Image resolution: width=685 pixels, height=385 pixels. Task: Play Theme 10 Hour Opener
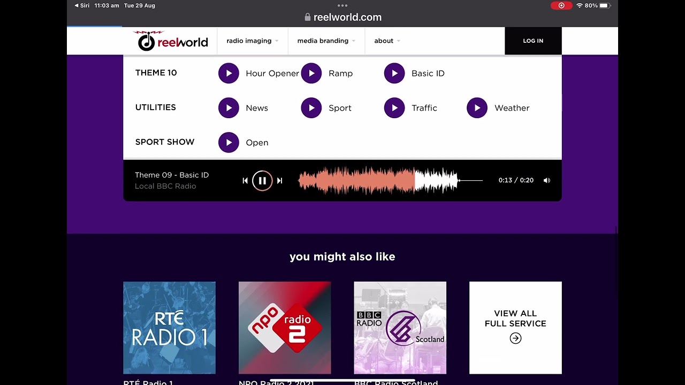[x=229, y=73]
